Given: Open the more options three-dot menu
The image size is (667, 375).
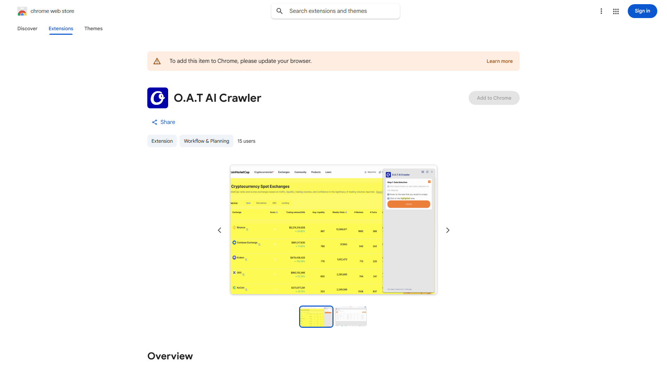Looking at the screenshot, I should [x=601, y=11].
